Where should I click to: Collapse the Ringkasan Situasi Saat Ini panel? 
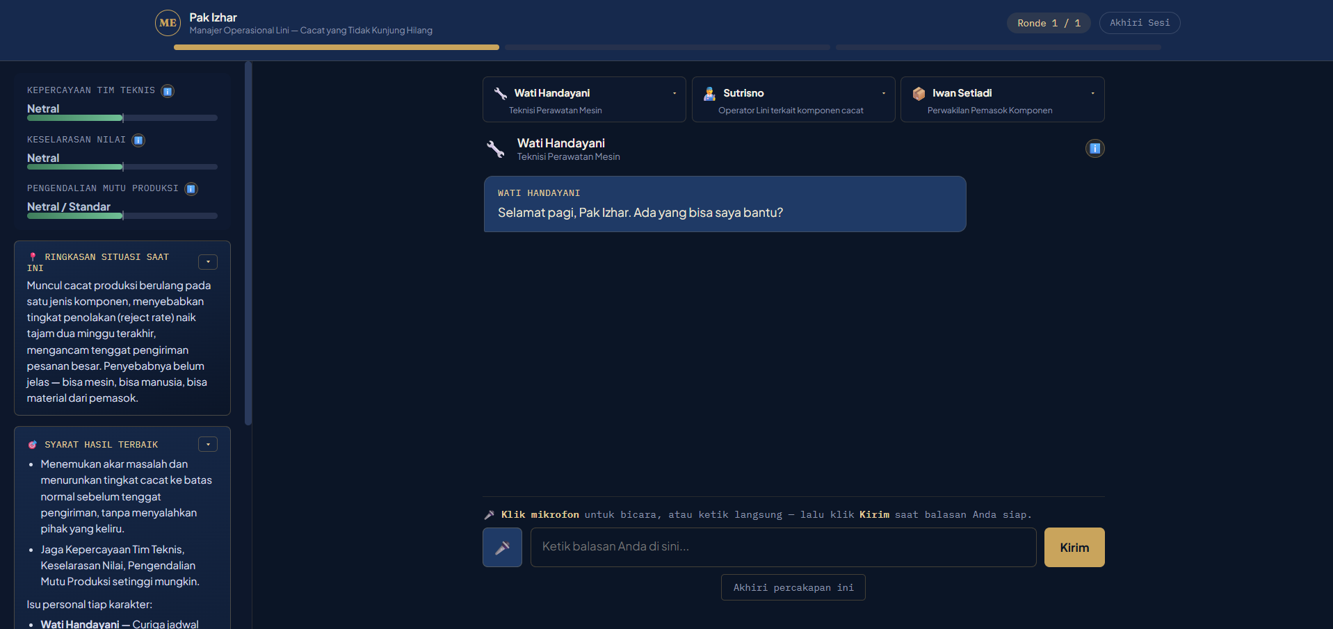coord(208,262)
